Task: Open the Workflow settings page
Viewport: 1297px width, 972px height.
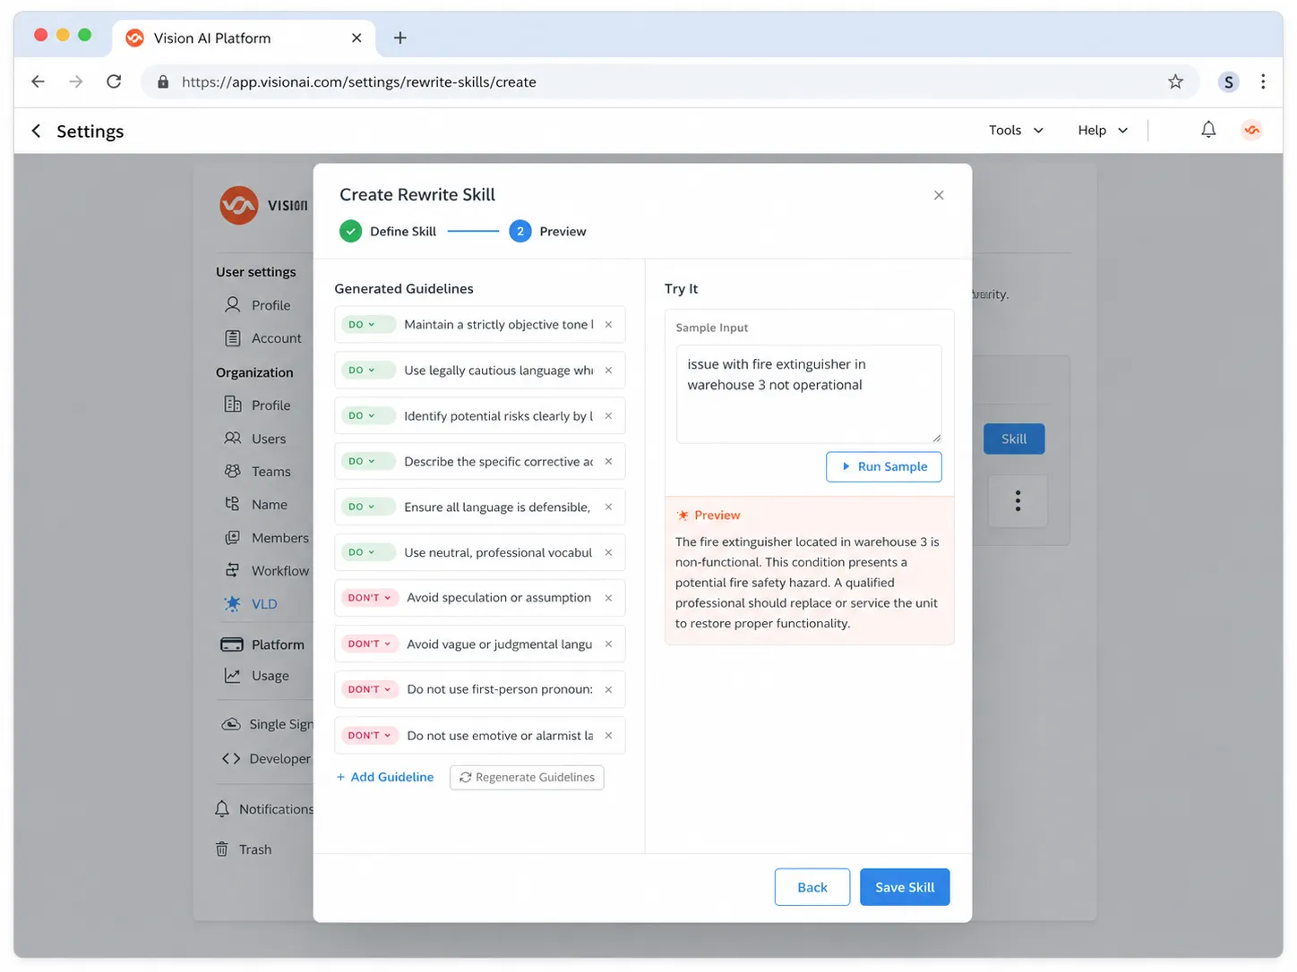Action: (x=267, y=571)
